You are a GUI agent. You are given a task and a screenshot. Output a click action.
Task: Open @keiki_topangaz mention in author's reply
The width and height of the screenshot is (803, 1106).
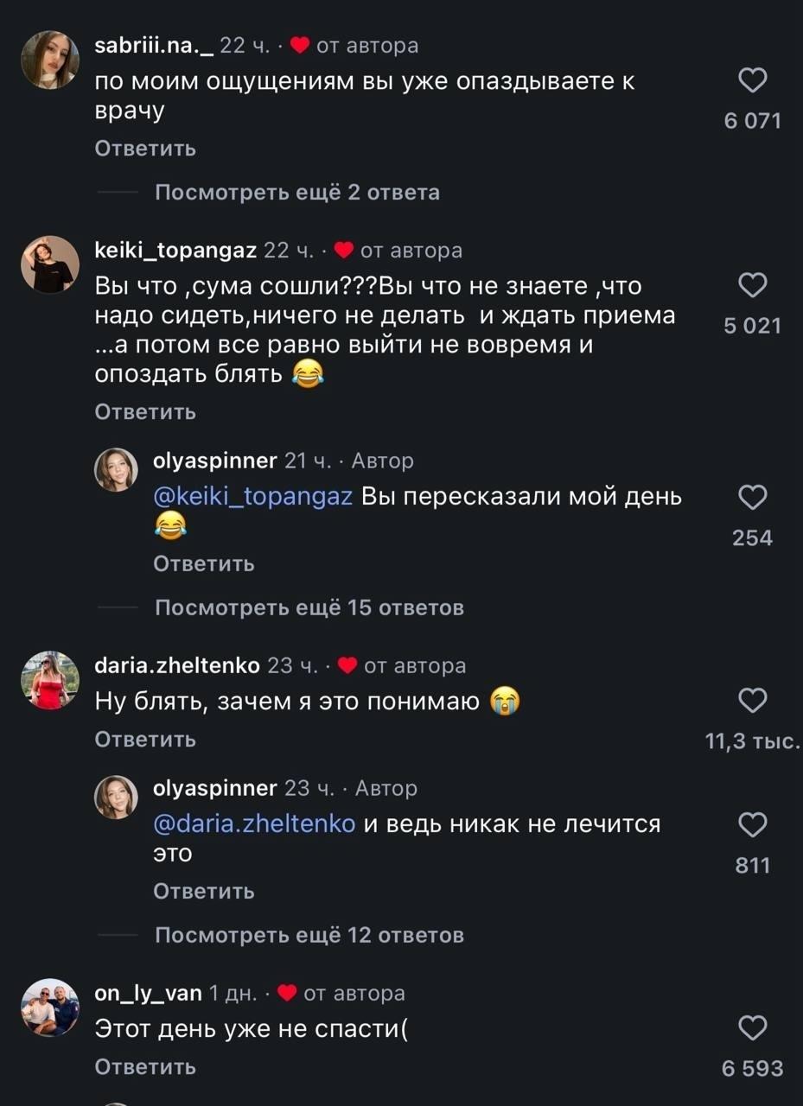(252, 498)
